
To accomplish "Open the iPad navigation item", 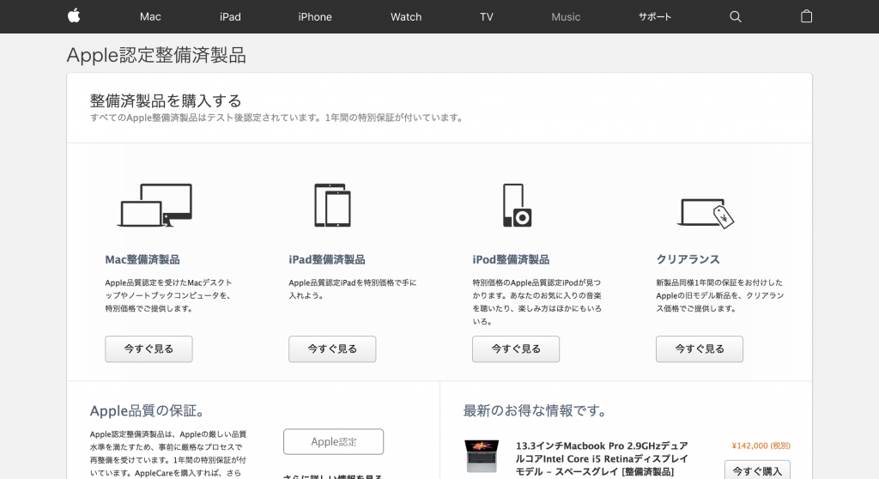I will point(230,17).
